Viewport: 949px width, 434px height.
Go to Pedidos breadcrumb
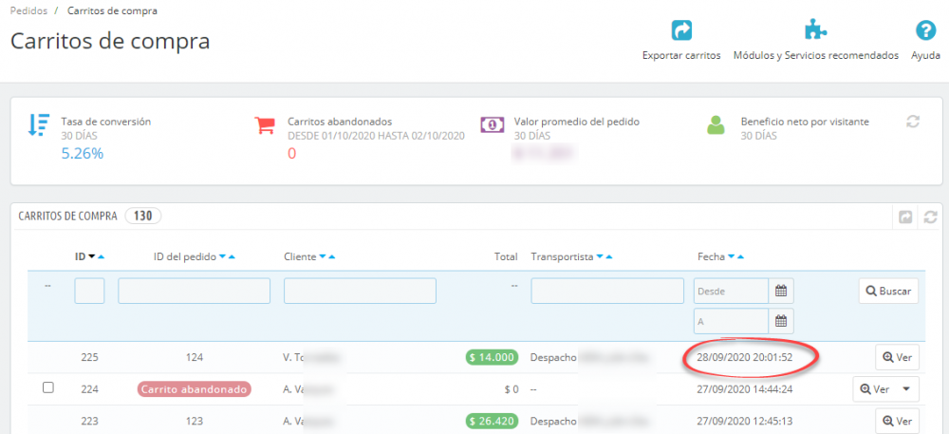(28, 10)
